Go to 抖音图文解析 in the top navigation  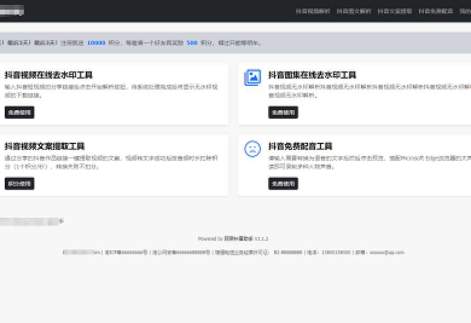[x=354, y=11]
